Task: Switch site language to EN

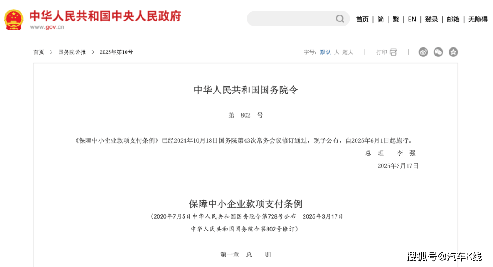Action: [x=412, y=19]
